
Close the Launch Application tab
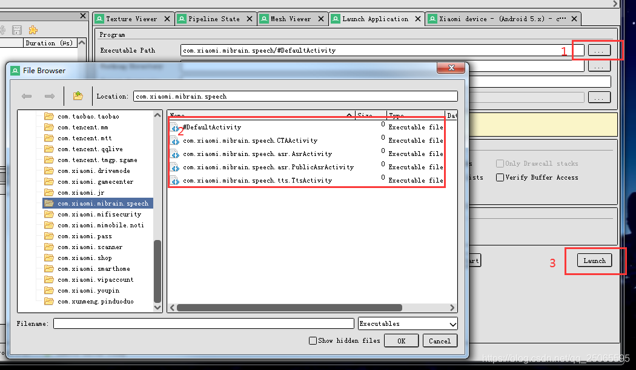click(x=418, y=19)
